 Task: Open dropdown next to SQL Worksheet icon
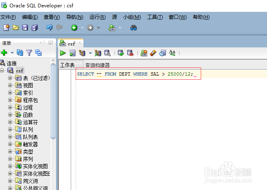pos(120,27)
